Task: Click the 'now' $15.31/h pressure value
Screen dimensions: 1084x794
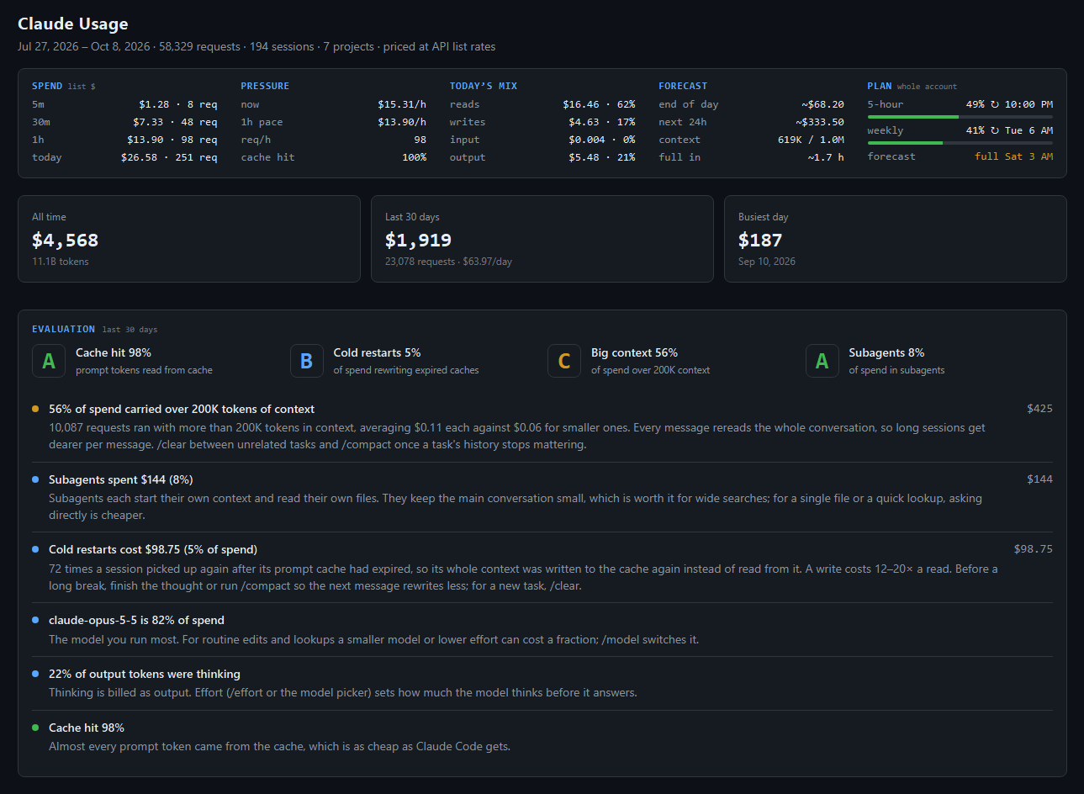Action: click(402, 104)
